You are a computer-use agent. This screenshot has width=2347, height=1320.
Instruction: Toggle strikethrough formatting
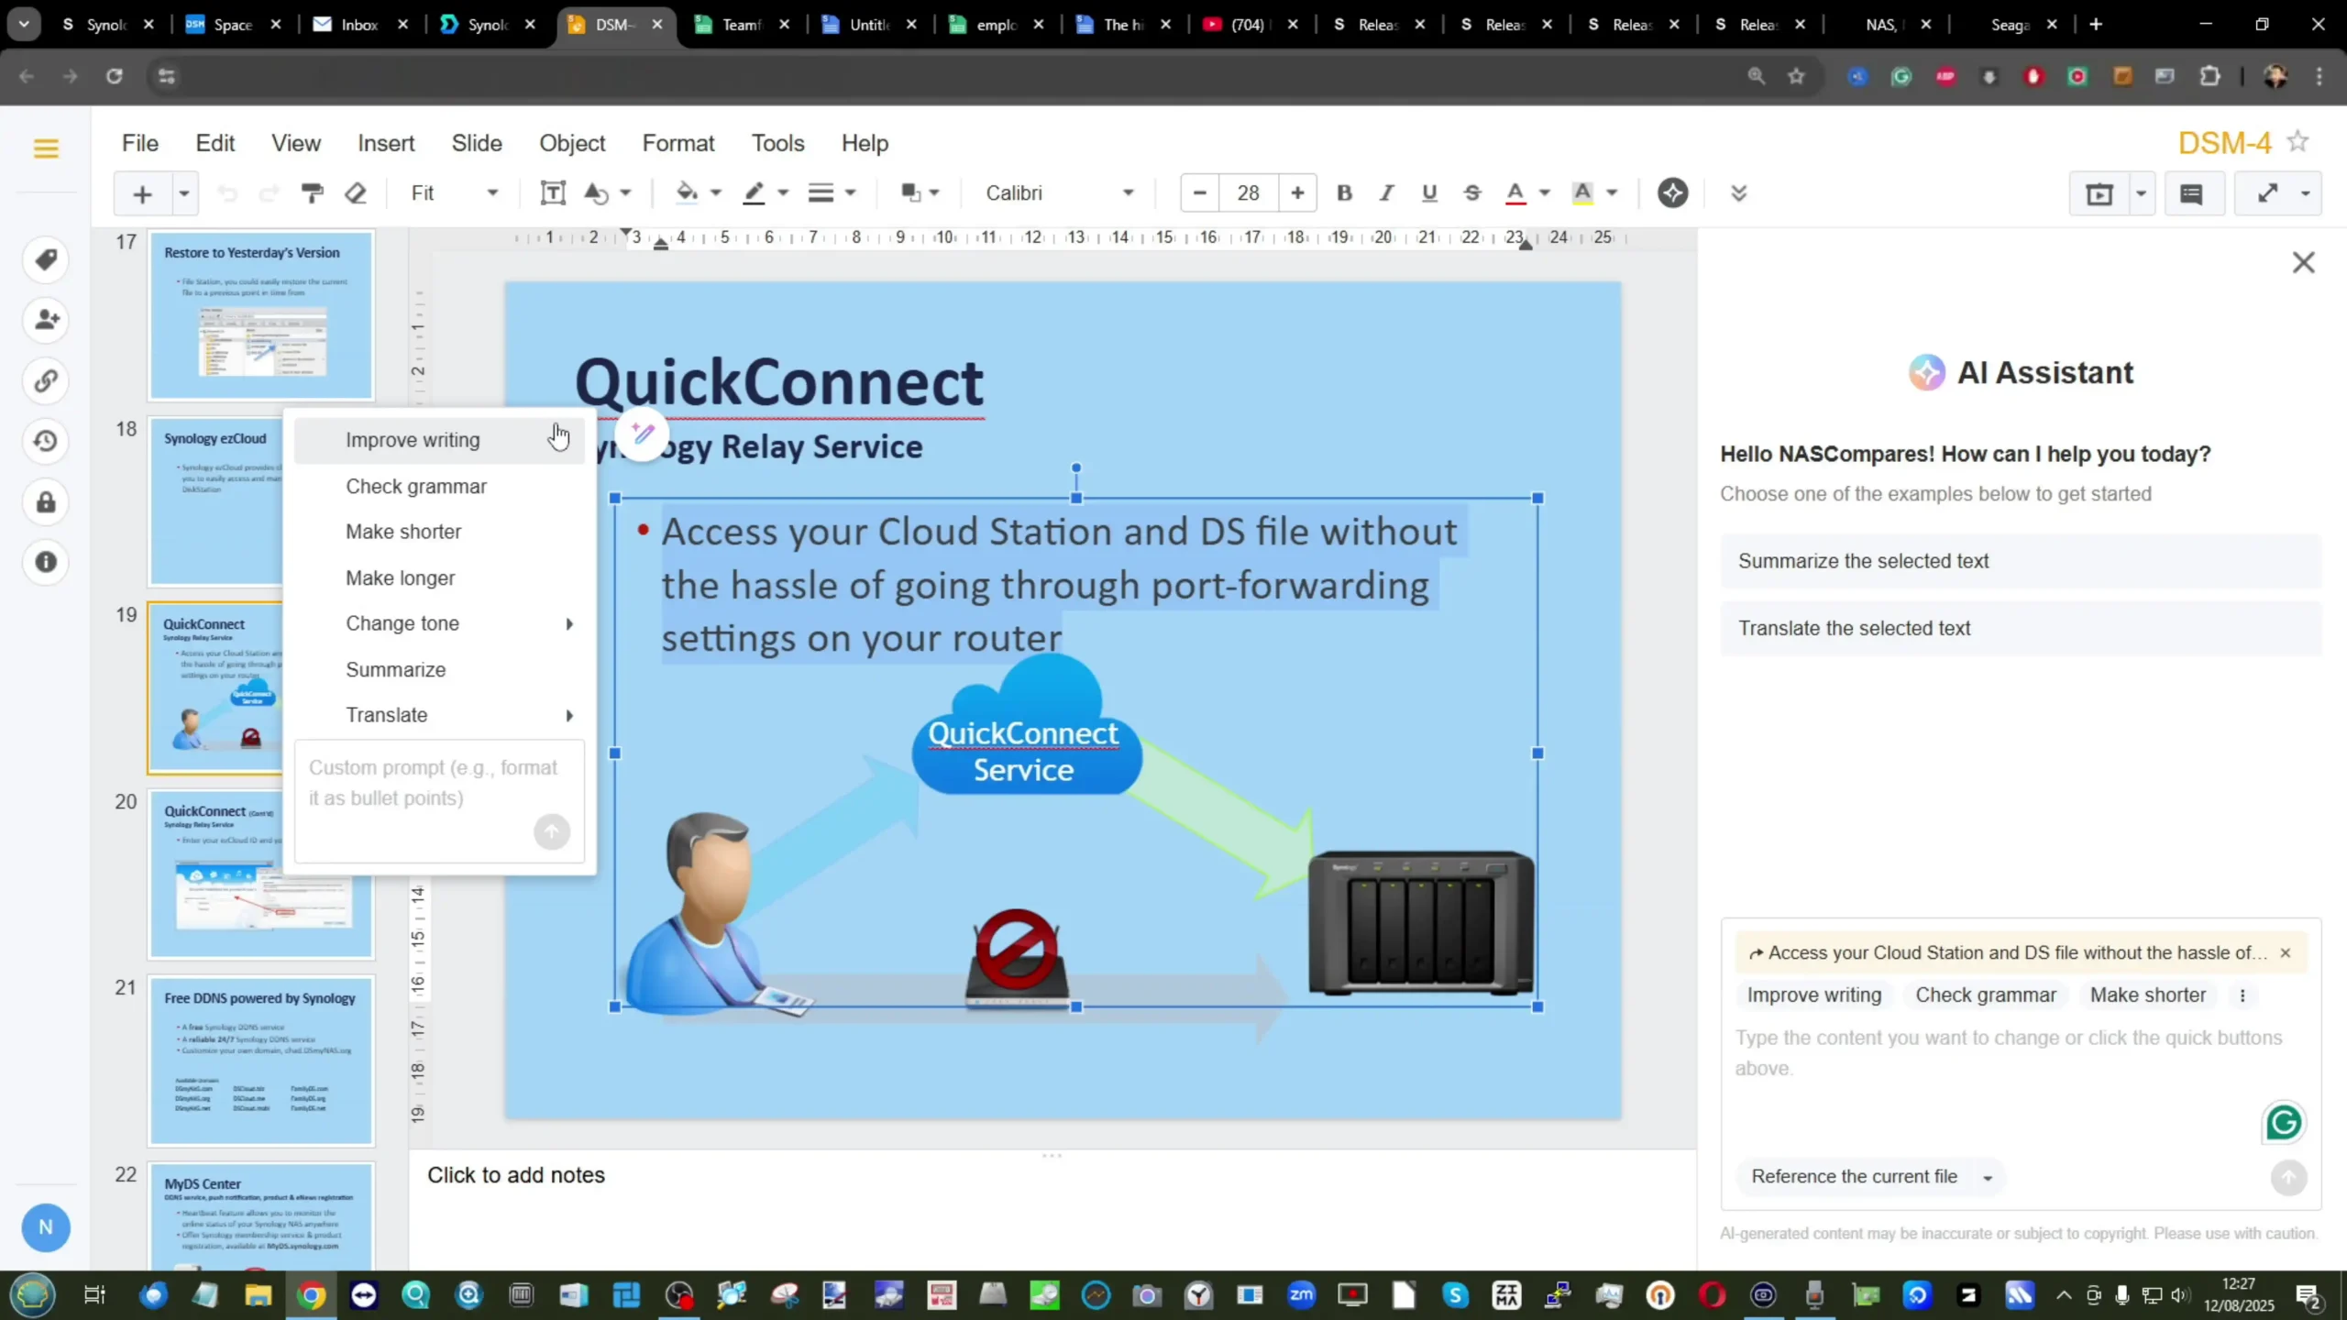[x=1471, y=192]
